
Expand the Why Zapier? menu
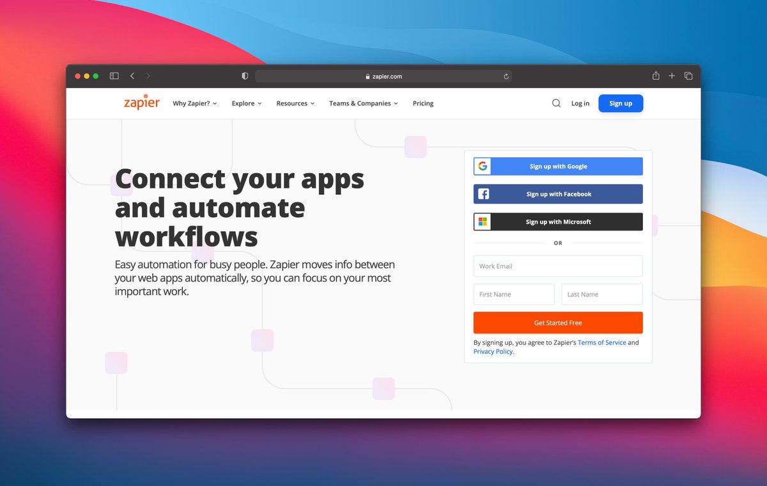[x=195, y=103]
